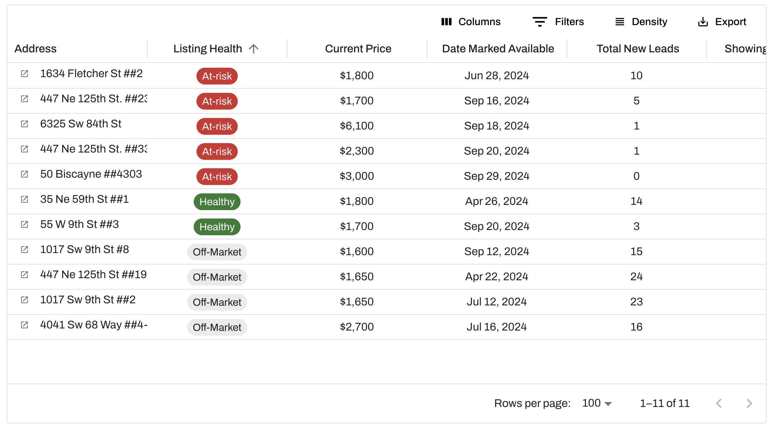Click Healthy badge for 55 W 9th St
This screenshot has width=774, height=430.
point(217,227)
